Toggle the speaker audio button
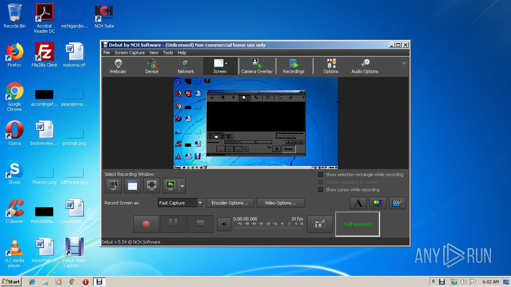Image resolution: width=511 pixels, height=287 pixels. tap(224, 224)
